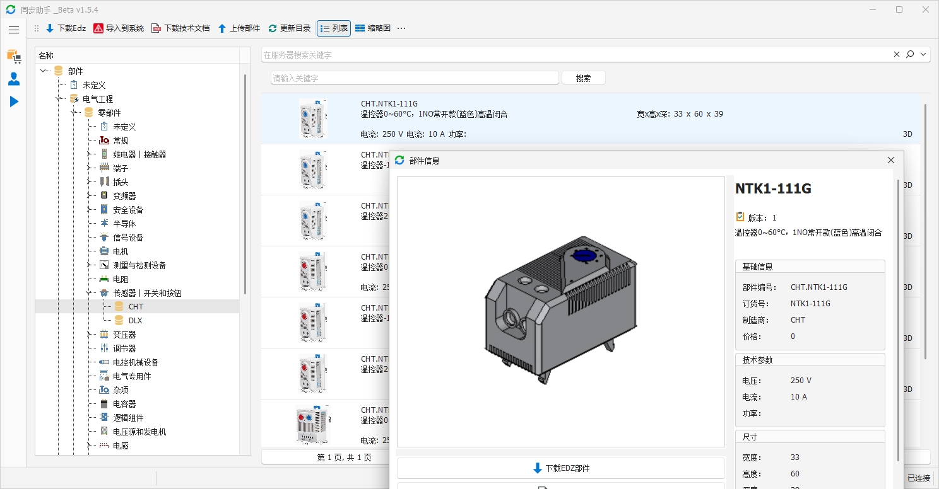Screen dimensions: 939x489
Task: Expand the 插头 tree node
Action: click(89, 182)
